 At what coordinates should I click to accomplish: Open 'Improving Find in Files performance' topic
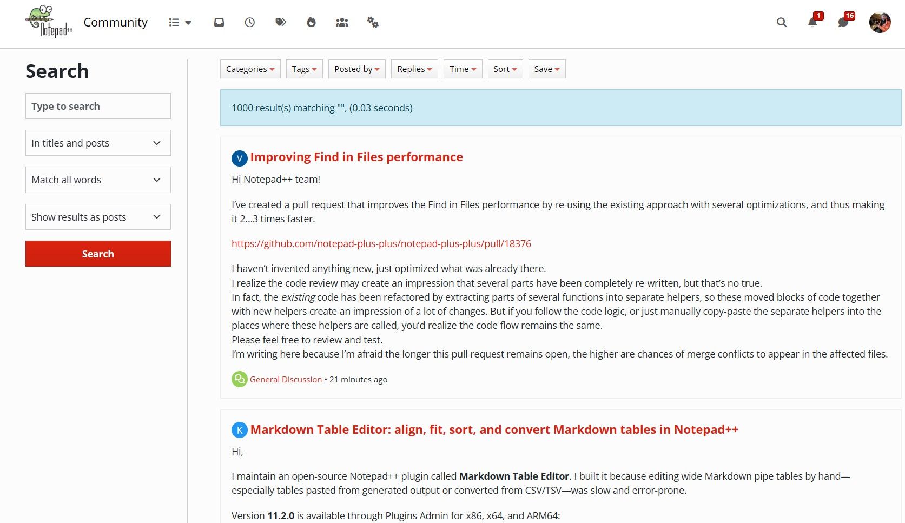point(356,157)
